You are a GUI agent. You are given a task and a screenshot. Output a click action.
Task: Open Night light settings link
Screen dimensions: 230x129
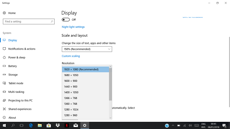[x=73, y=27]
